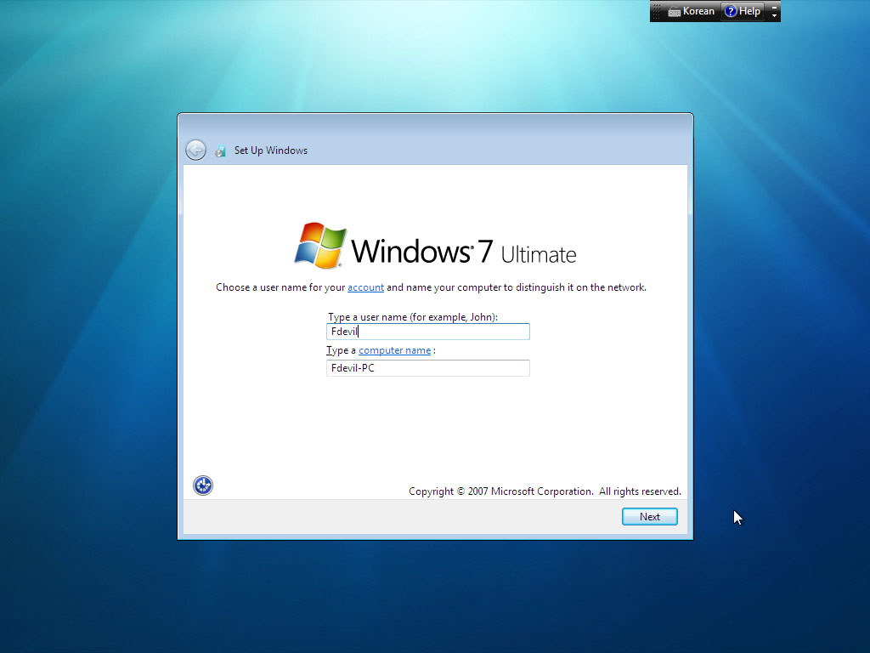Image resolution: width=870 pixels, height=653 pixels.
Task: Click the Microsoft copyright notice text
Action: (545, 491)
